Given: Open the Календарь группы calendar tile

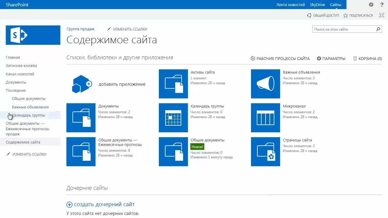Looking at the screenshot, I should 173,118.
